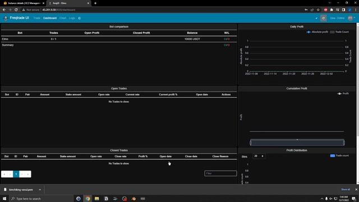Screen dimensions: 359x202
Task: Click the Profit % header in Closed Trades
Action: click(x=143, y=156)
